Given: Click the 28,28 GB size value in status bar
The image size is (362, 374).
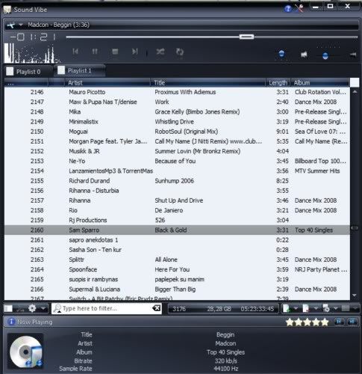Looking at the screenshot, I should (x=219, y=309).
